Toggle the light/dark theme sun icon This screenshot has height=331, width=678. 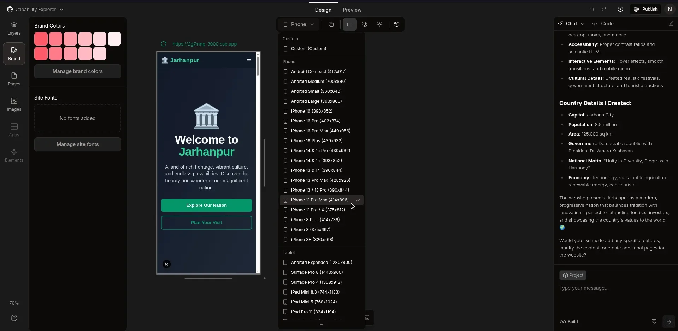point(379,24)
